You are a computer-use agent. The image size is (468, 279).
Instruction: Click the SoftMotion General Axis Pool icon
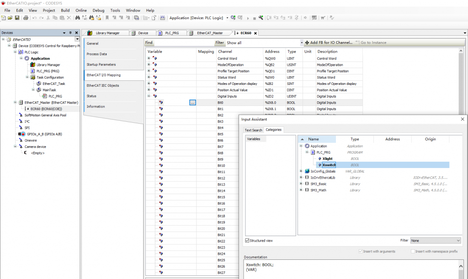click(21, 115)
